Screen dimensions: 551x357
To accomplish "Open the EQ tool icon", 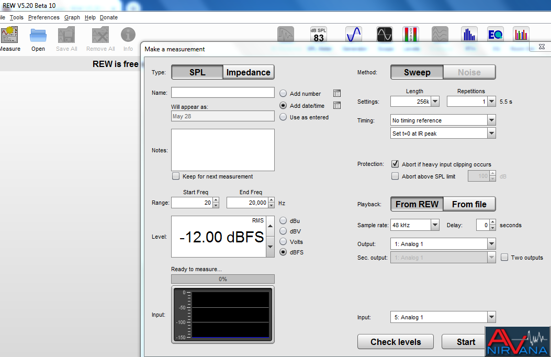I will coord(496,35).
